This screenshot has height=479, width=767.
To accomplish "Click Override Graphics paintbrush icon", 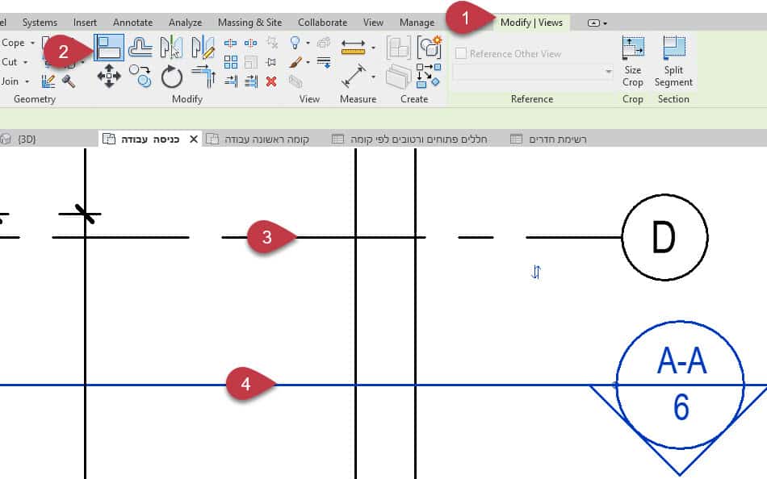I will [295, 62].
